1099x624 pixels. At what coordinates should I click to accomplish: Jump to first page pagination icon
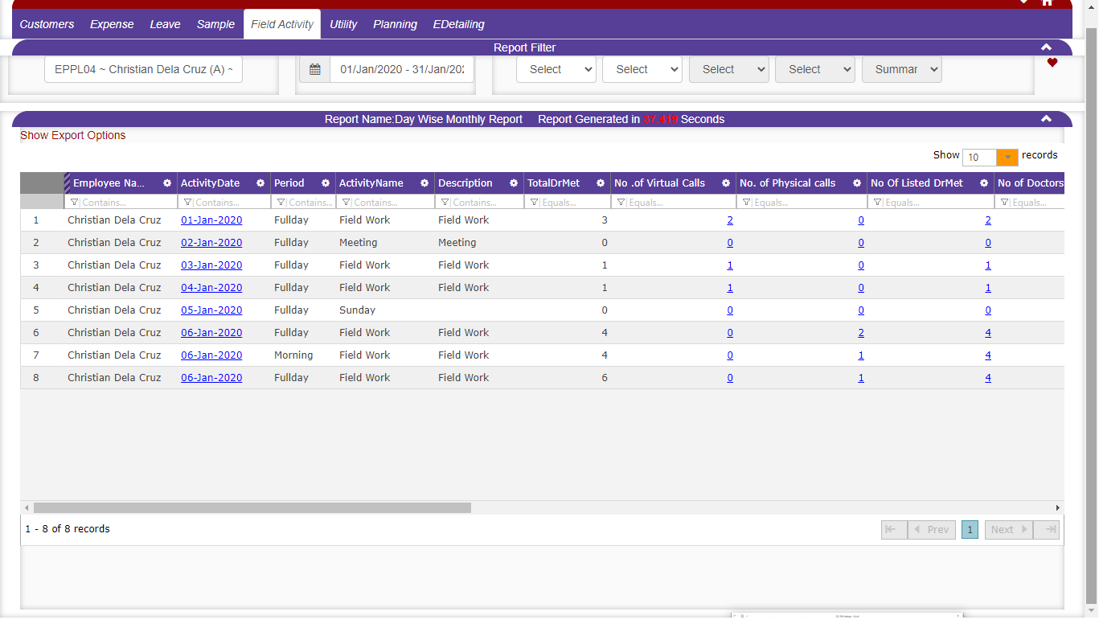(x=894, y=530)
